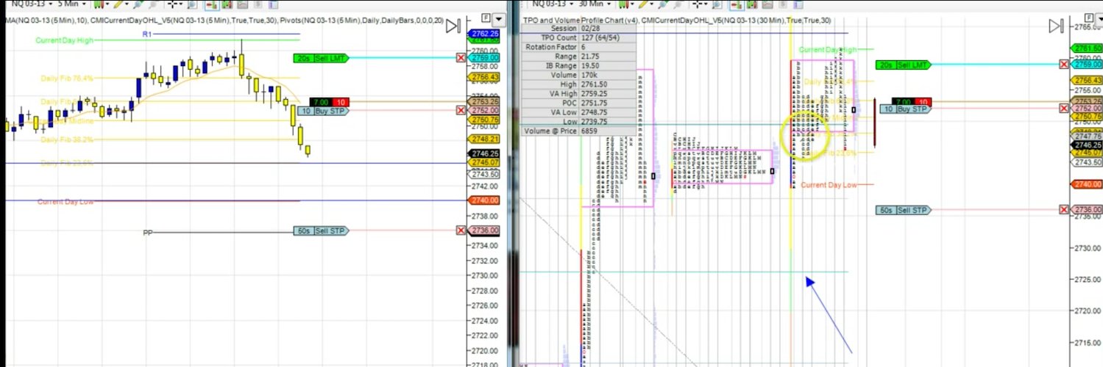The image size is (1103, 367).
Task: Show data box in 5 Min chart toolbar
Action: coord(191,4)
